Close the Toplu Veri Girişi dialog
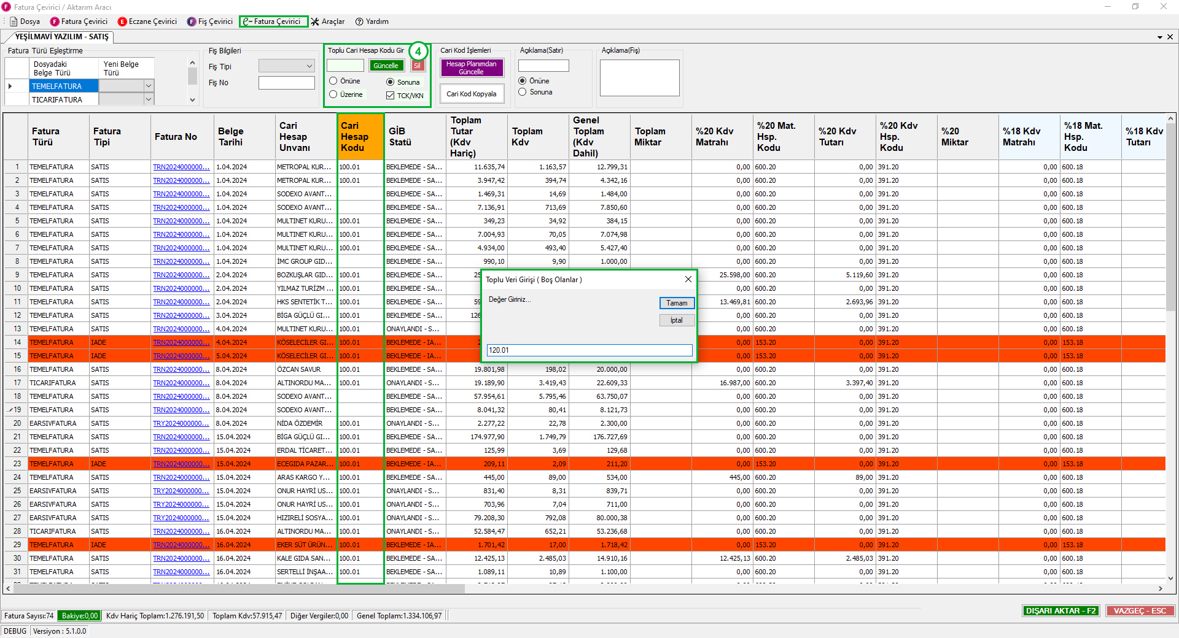 (688, 279)
